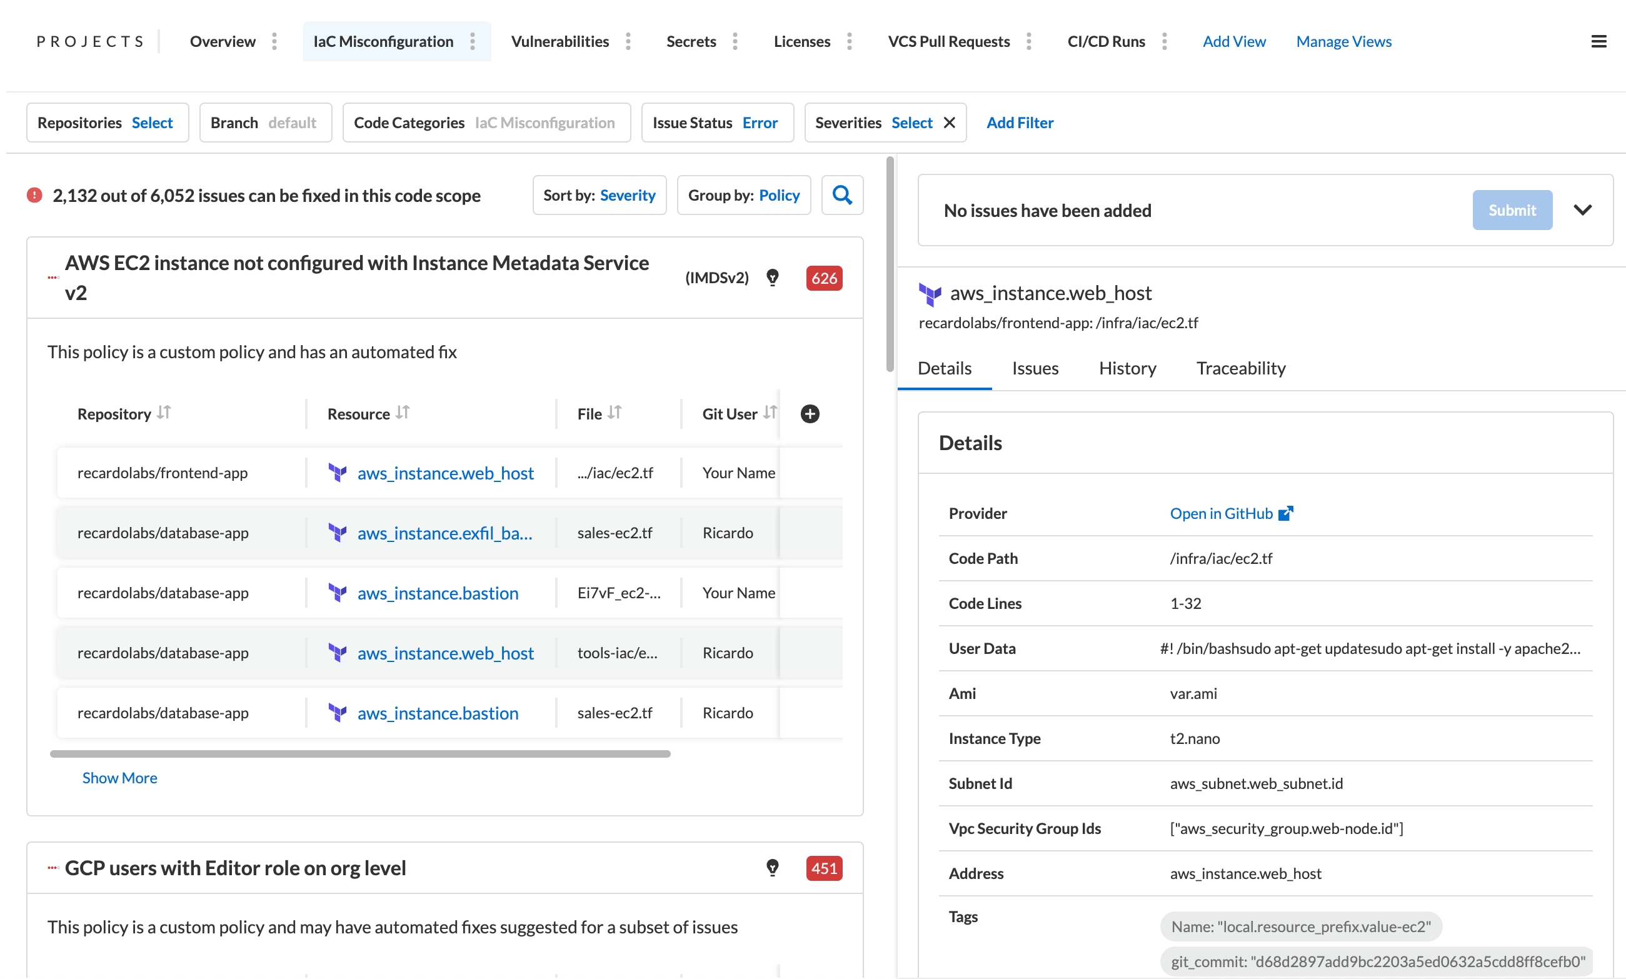The height and width of the screenshot is (979, 1626).
Task: Switch to the Traceability tab on right panel
Action: pos(1242,368)
